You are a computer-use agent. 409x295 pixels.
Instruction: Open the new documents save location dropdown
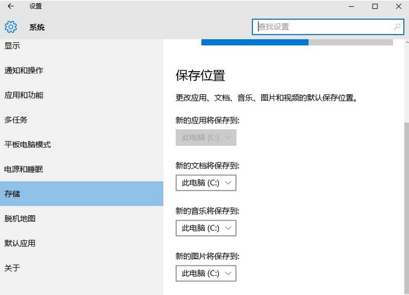206,183
